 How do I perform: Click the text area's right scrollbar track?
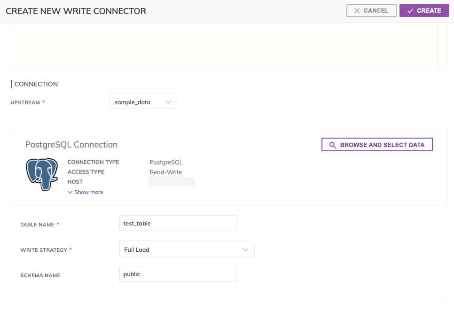(x=442, y=45)
